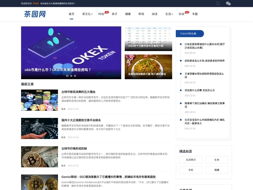Select the 7x24小时头条 tab
The height and width of the screenshot is (190, 253).
click(190, 34)
